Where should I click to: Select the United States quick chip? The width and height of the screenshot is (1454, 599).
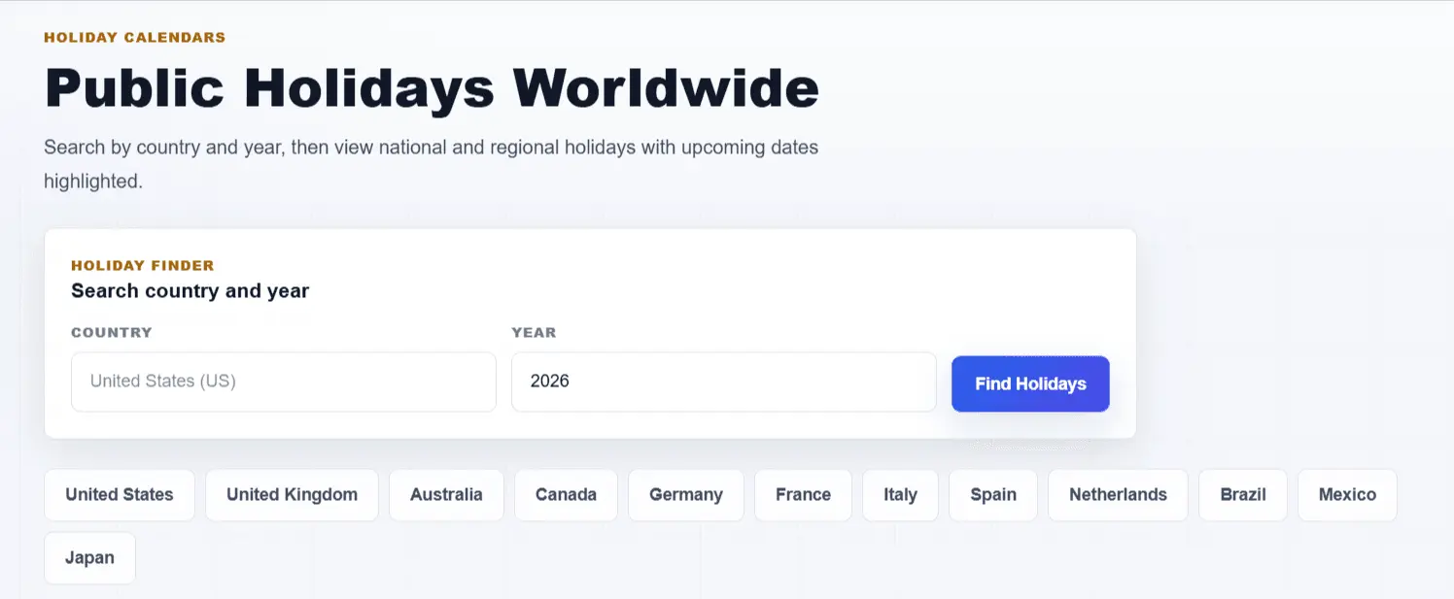[120, 495]
